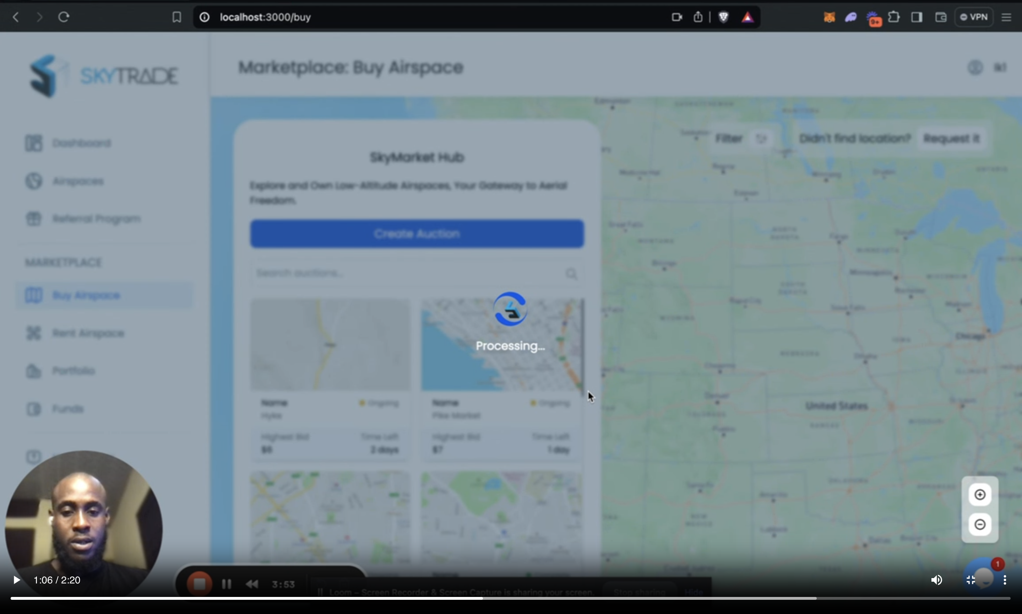The image size is (1022, 614).
Task: Open the video more options menu
Action: coord(1005,580)
